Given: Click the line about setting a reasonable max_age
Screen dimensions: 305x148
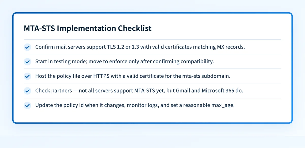Looking at the screenshot, I should click(x=135, y=105).
